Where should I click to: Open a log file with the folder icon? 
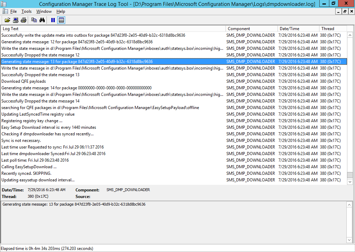pos(8,20)
